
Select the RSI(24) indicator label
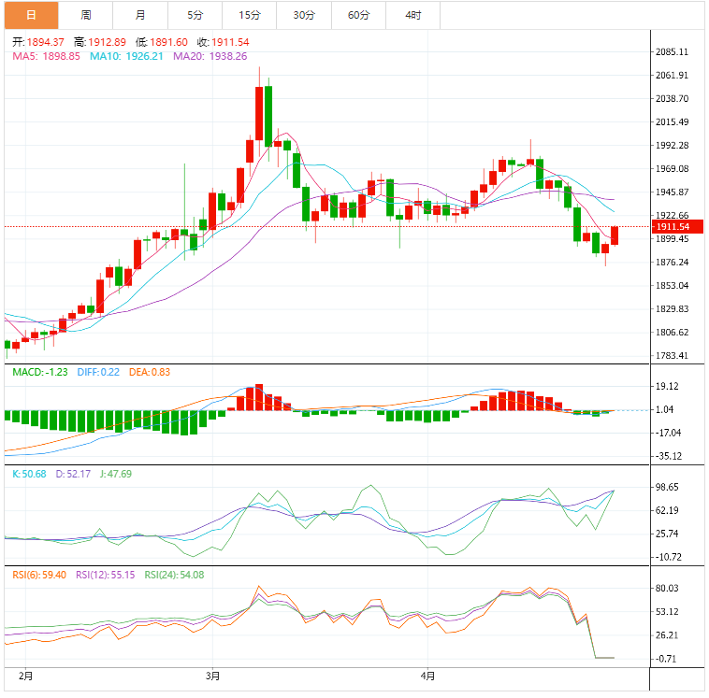pyautogui.click(x=172, y=575)
